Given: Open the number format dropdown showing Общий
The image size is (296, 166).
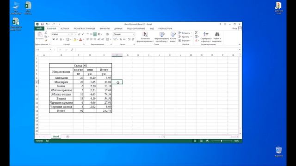Looking at the screenshot, I should click(x=134, y=34).
